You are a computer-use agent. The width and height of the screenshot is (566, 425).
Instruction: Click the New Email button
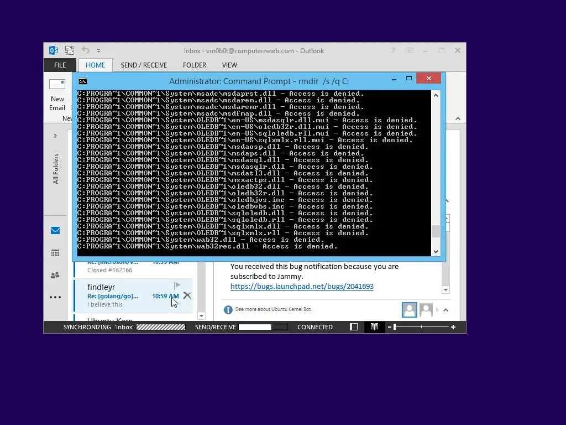57,95
